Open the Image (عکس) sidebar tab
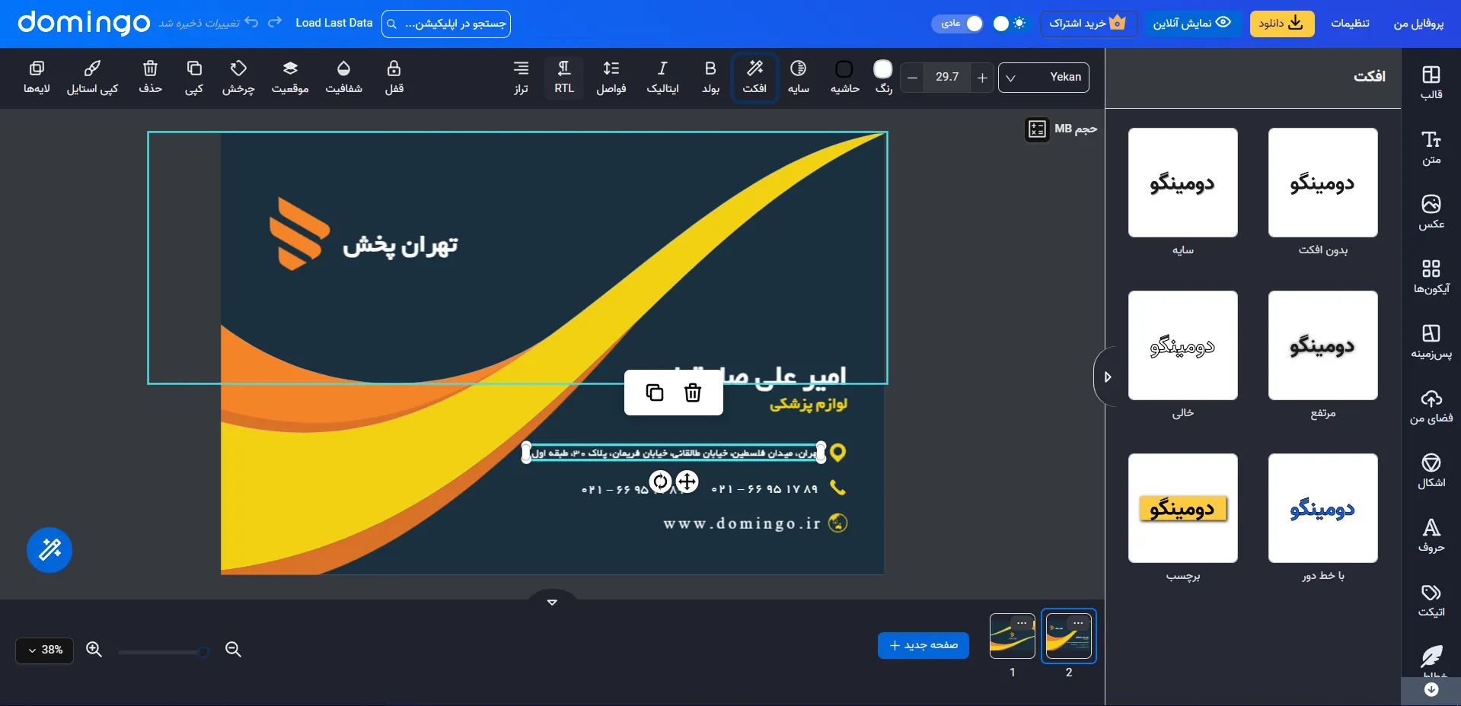Image resolution: width=1461 pixels, height=706 pixels. 1431,212
